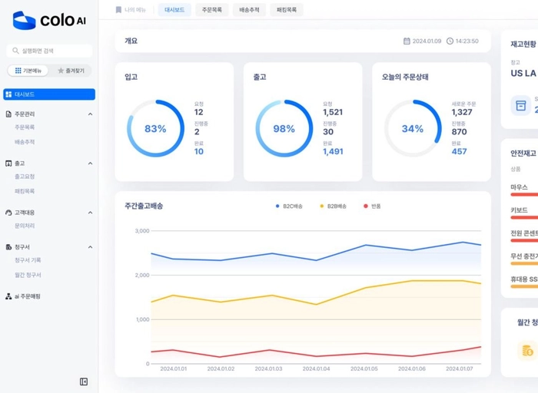Switch to 즐겨찾기 favorites toggle
Image resolution: width=538 pixels, height=393 pixels.
pyautogui.click(x=71, y=71)
